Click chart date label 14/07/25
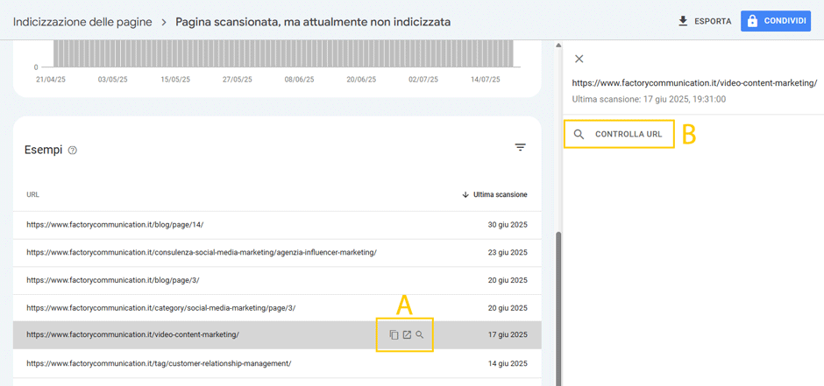The width and height of the screenshot is (824, 386). tap(485, 80)
